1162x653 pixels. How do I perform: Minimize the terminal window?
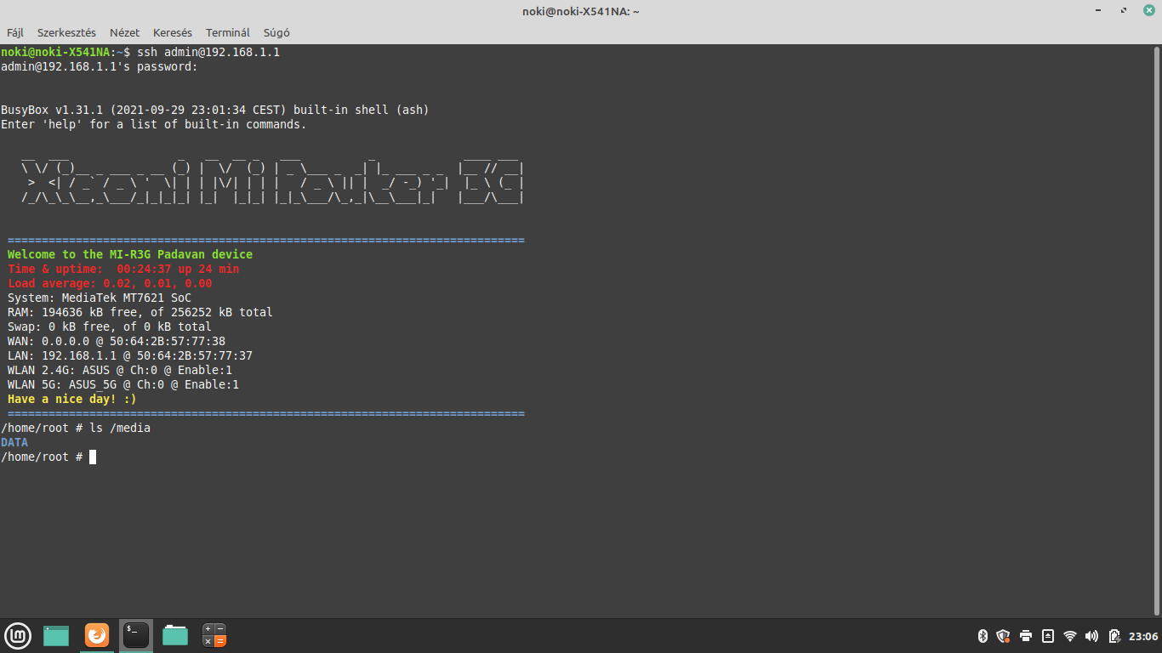[1100, 10]
